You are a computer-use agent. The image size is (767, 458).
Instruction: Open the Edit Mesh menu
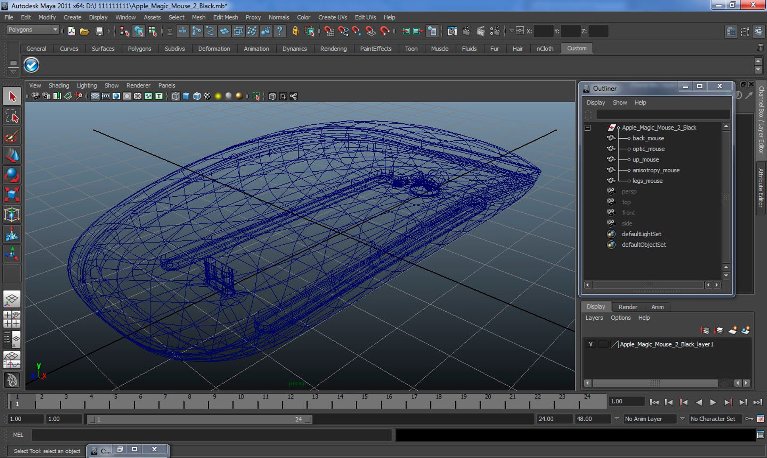point(225,17)
